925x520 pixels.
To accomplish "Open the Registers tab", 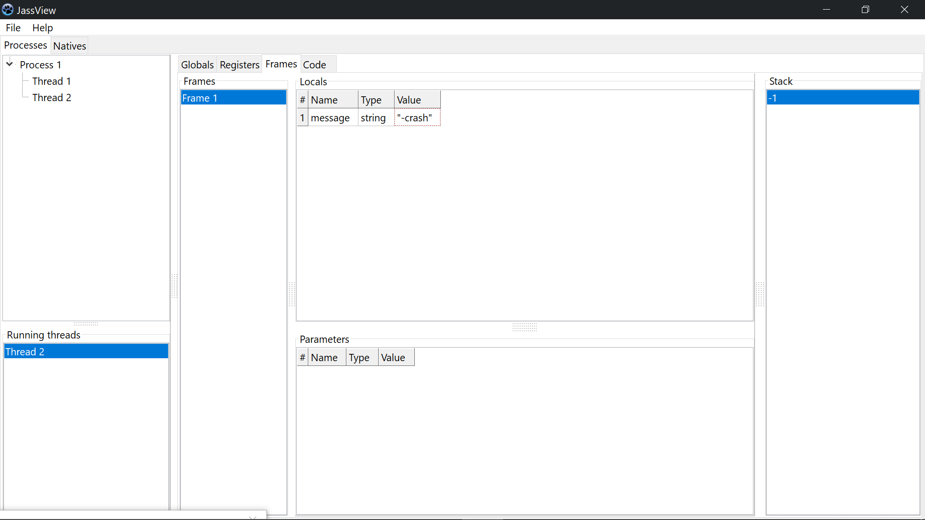I will [x=239, y=65].
